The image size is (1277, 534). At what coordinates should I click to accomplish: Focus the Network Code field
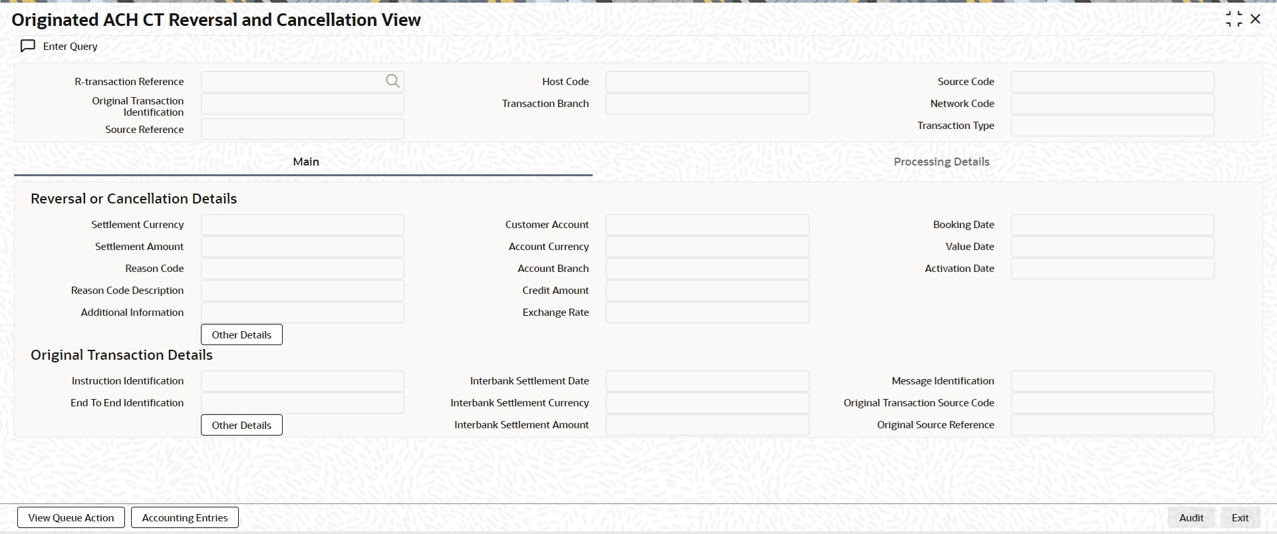[x=1113, y=104]
